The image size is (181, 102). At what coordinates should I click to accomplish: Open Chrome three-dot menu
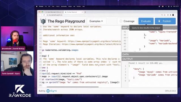pos(176,15)
